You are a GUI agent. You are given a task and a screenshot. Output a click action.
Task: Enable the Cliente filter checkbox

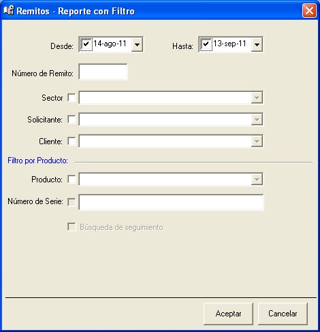pos(71,141)
